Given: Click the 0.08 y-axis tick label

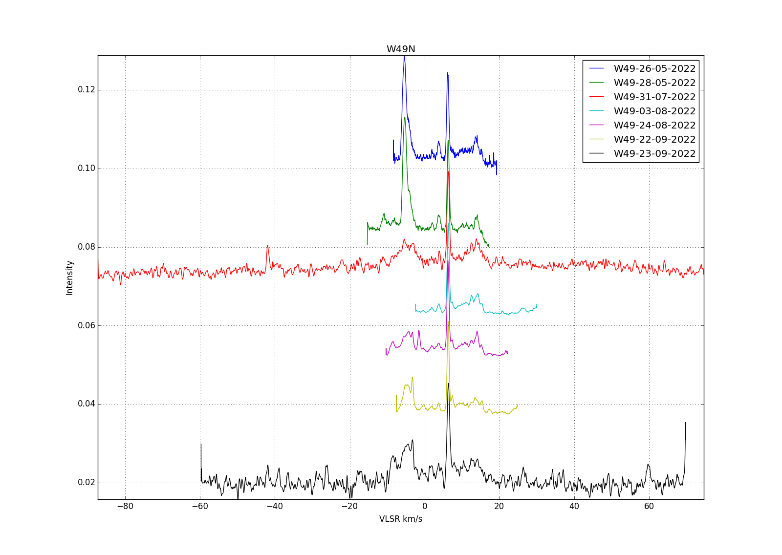Looking at the screenshot, I should (87, 247).
